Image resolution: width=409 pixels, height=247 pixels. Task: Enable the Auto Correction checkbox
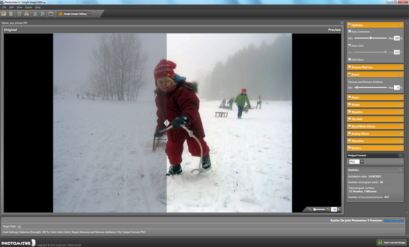point(350,31)
